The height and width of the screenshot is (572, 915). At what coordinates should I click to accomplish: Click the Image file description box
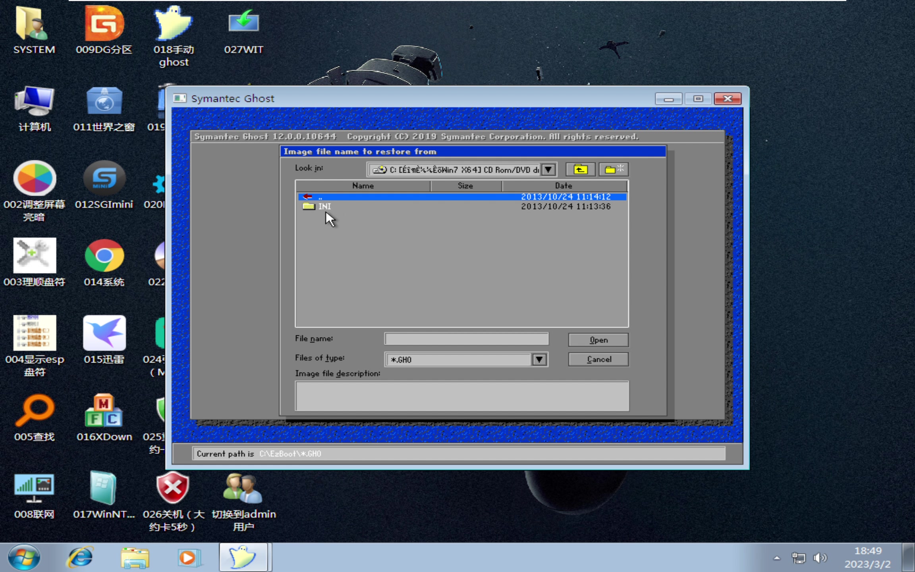tap(462, 396)
